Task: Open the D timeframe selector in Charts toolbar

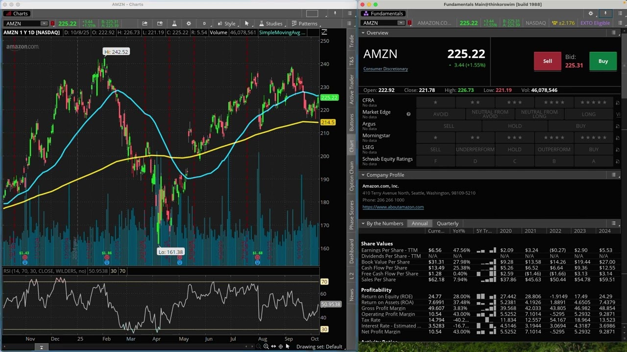Action: pyautogui.click(x=204, y=23)
